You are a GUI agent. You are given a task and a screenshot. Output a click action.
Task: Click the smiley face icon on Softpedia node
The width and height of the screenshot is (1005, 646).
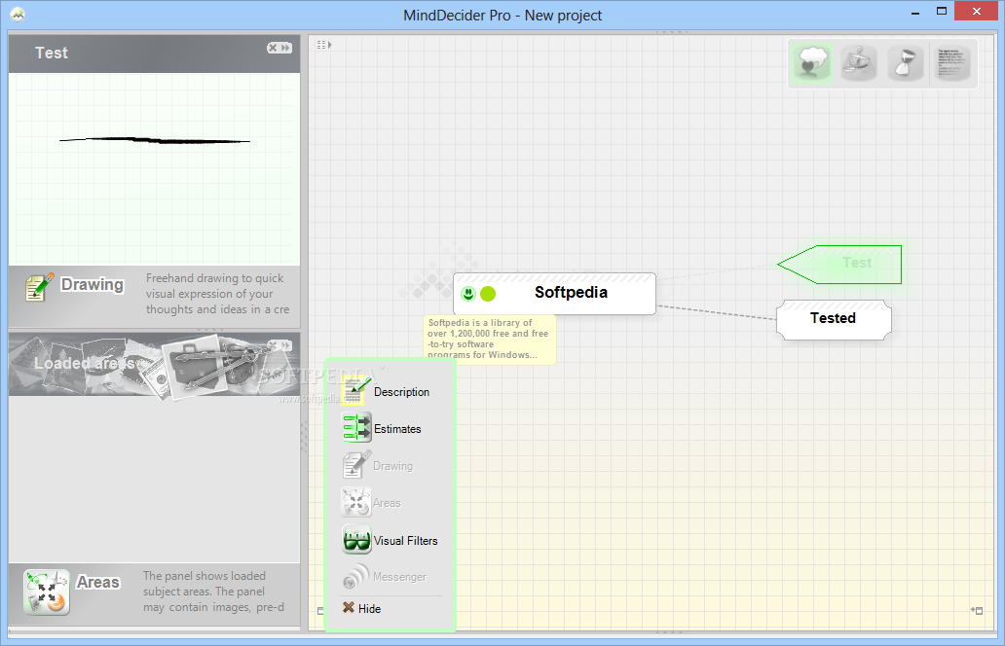click(468, 294)
